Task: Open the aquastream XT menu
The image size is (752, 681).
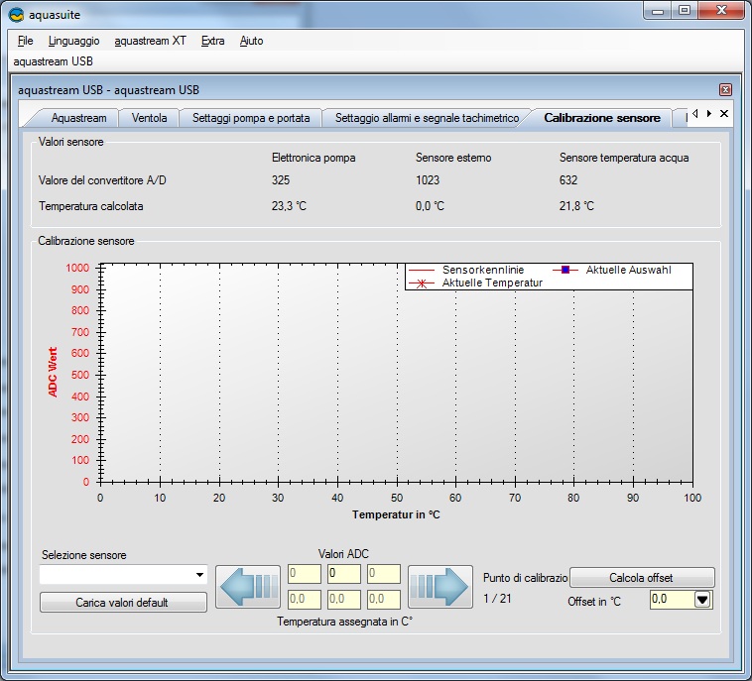Action: (150, 41)
